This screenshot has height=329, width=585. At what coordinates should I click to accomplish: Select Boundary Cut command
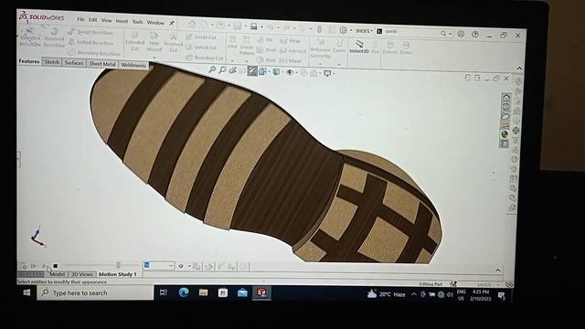[x=204, y=58]
